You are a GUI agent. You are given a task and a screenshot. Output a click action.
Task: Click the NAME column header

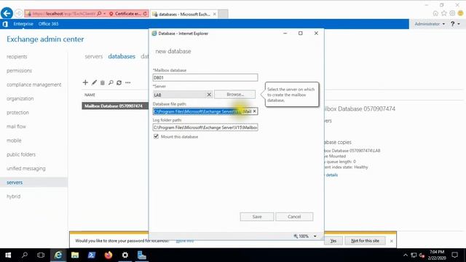coord(90,95)
